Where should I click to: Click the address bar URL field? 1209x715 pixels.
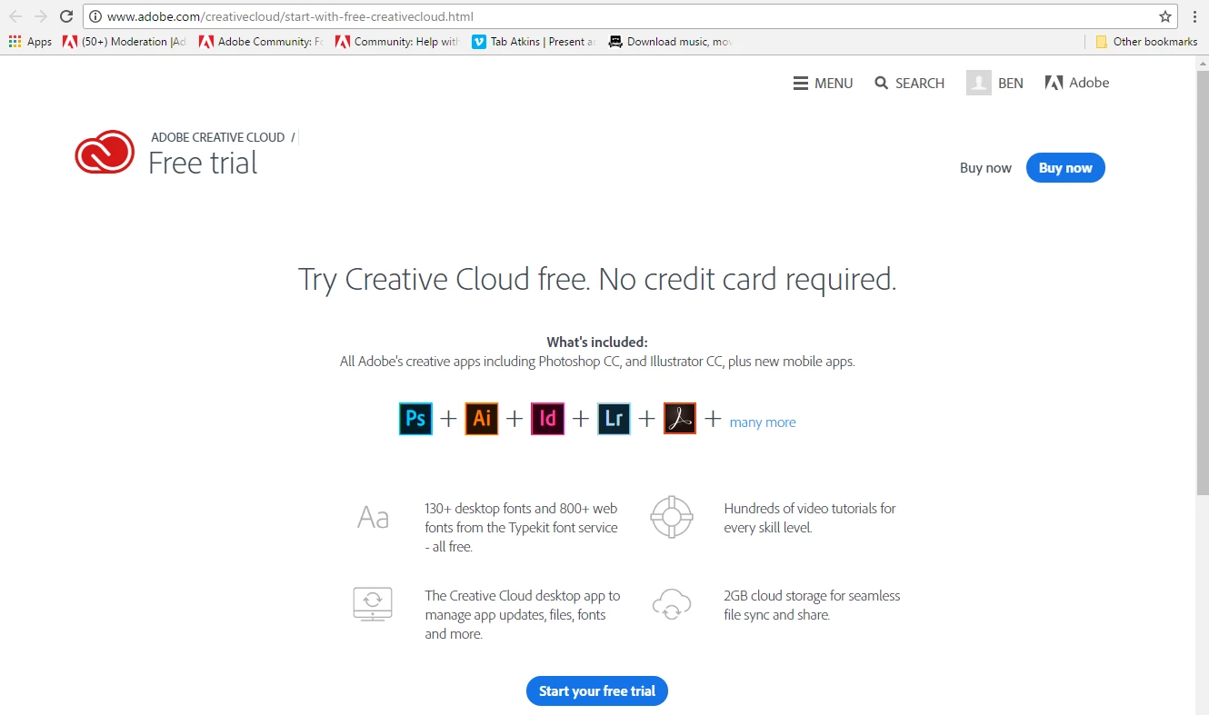[630, 16]
